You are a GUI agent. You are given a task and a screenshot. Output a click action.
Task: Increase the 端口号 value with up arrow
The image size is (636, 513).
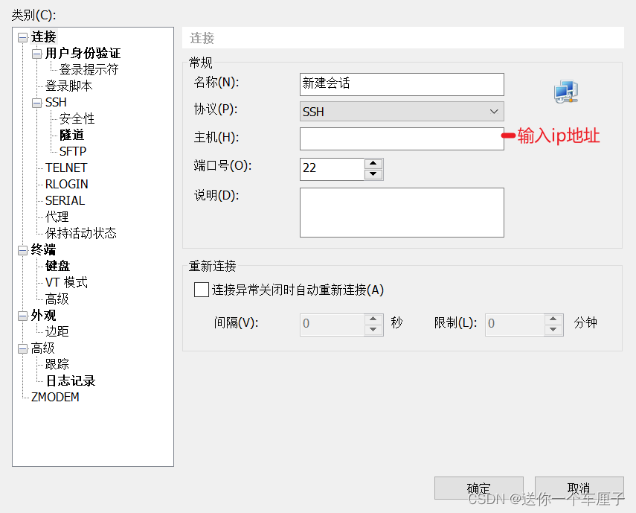click(373, 164)
